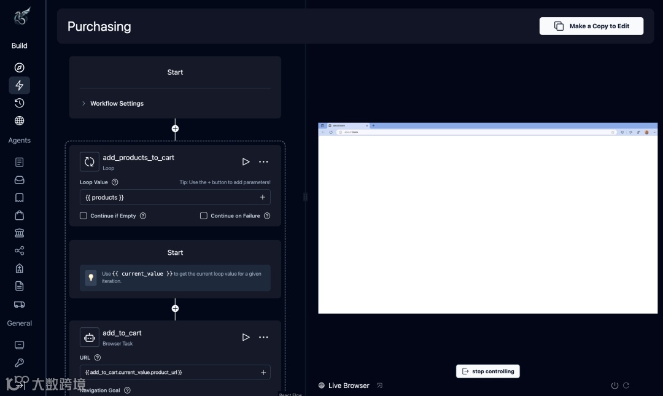Enable Continue if Empty checkbox
The image size is (663, 396).
coord(83,215)
